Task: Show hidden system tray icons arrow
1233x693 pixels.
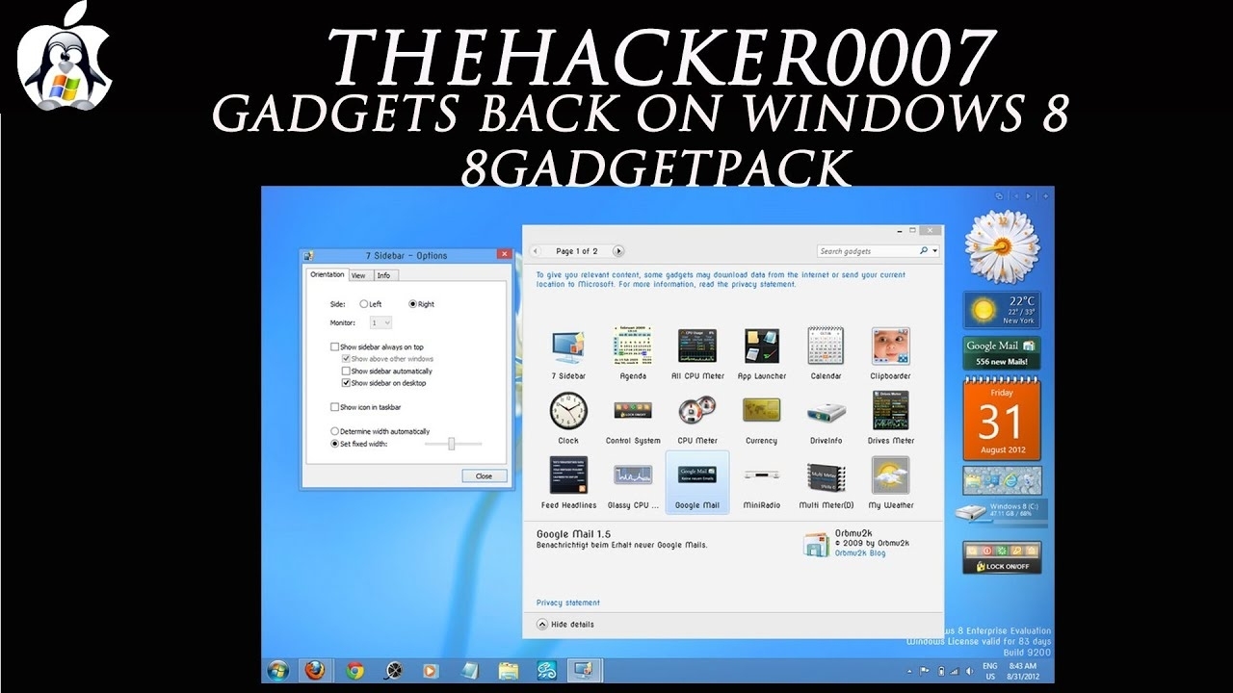Action: 909,670
